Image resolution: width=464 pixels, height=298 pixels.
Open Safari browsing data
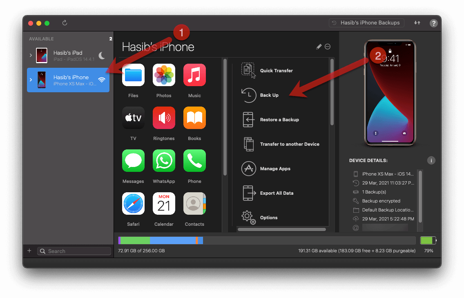click(133, 203)
